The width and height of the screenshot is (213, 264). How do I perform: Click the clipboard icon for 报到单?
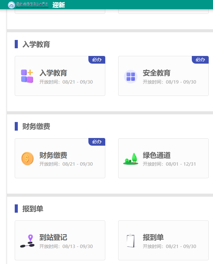tap(130, 241)
